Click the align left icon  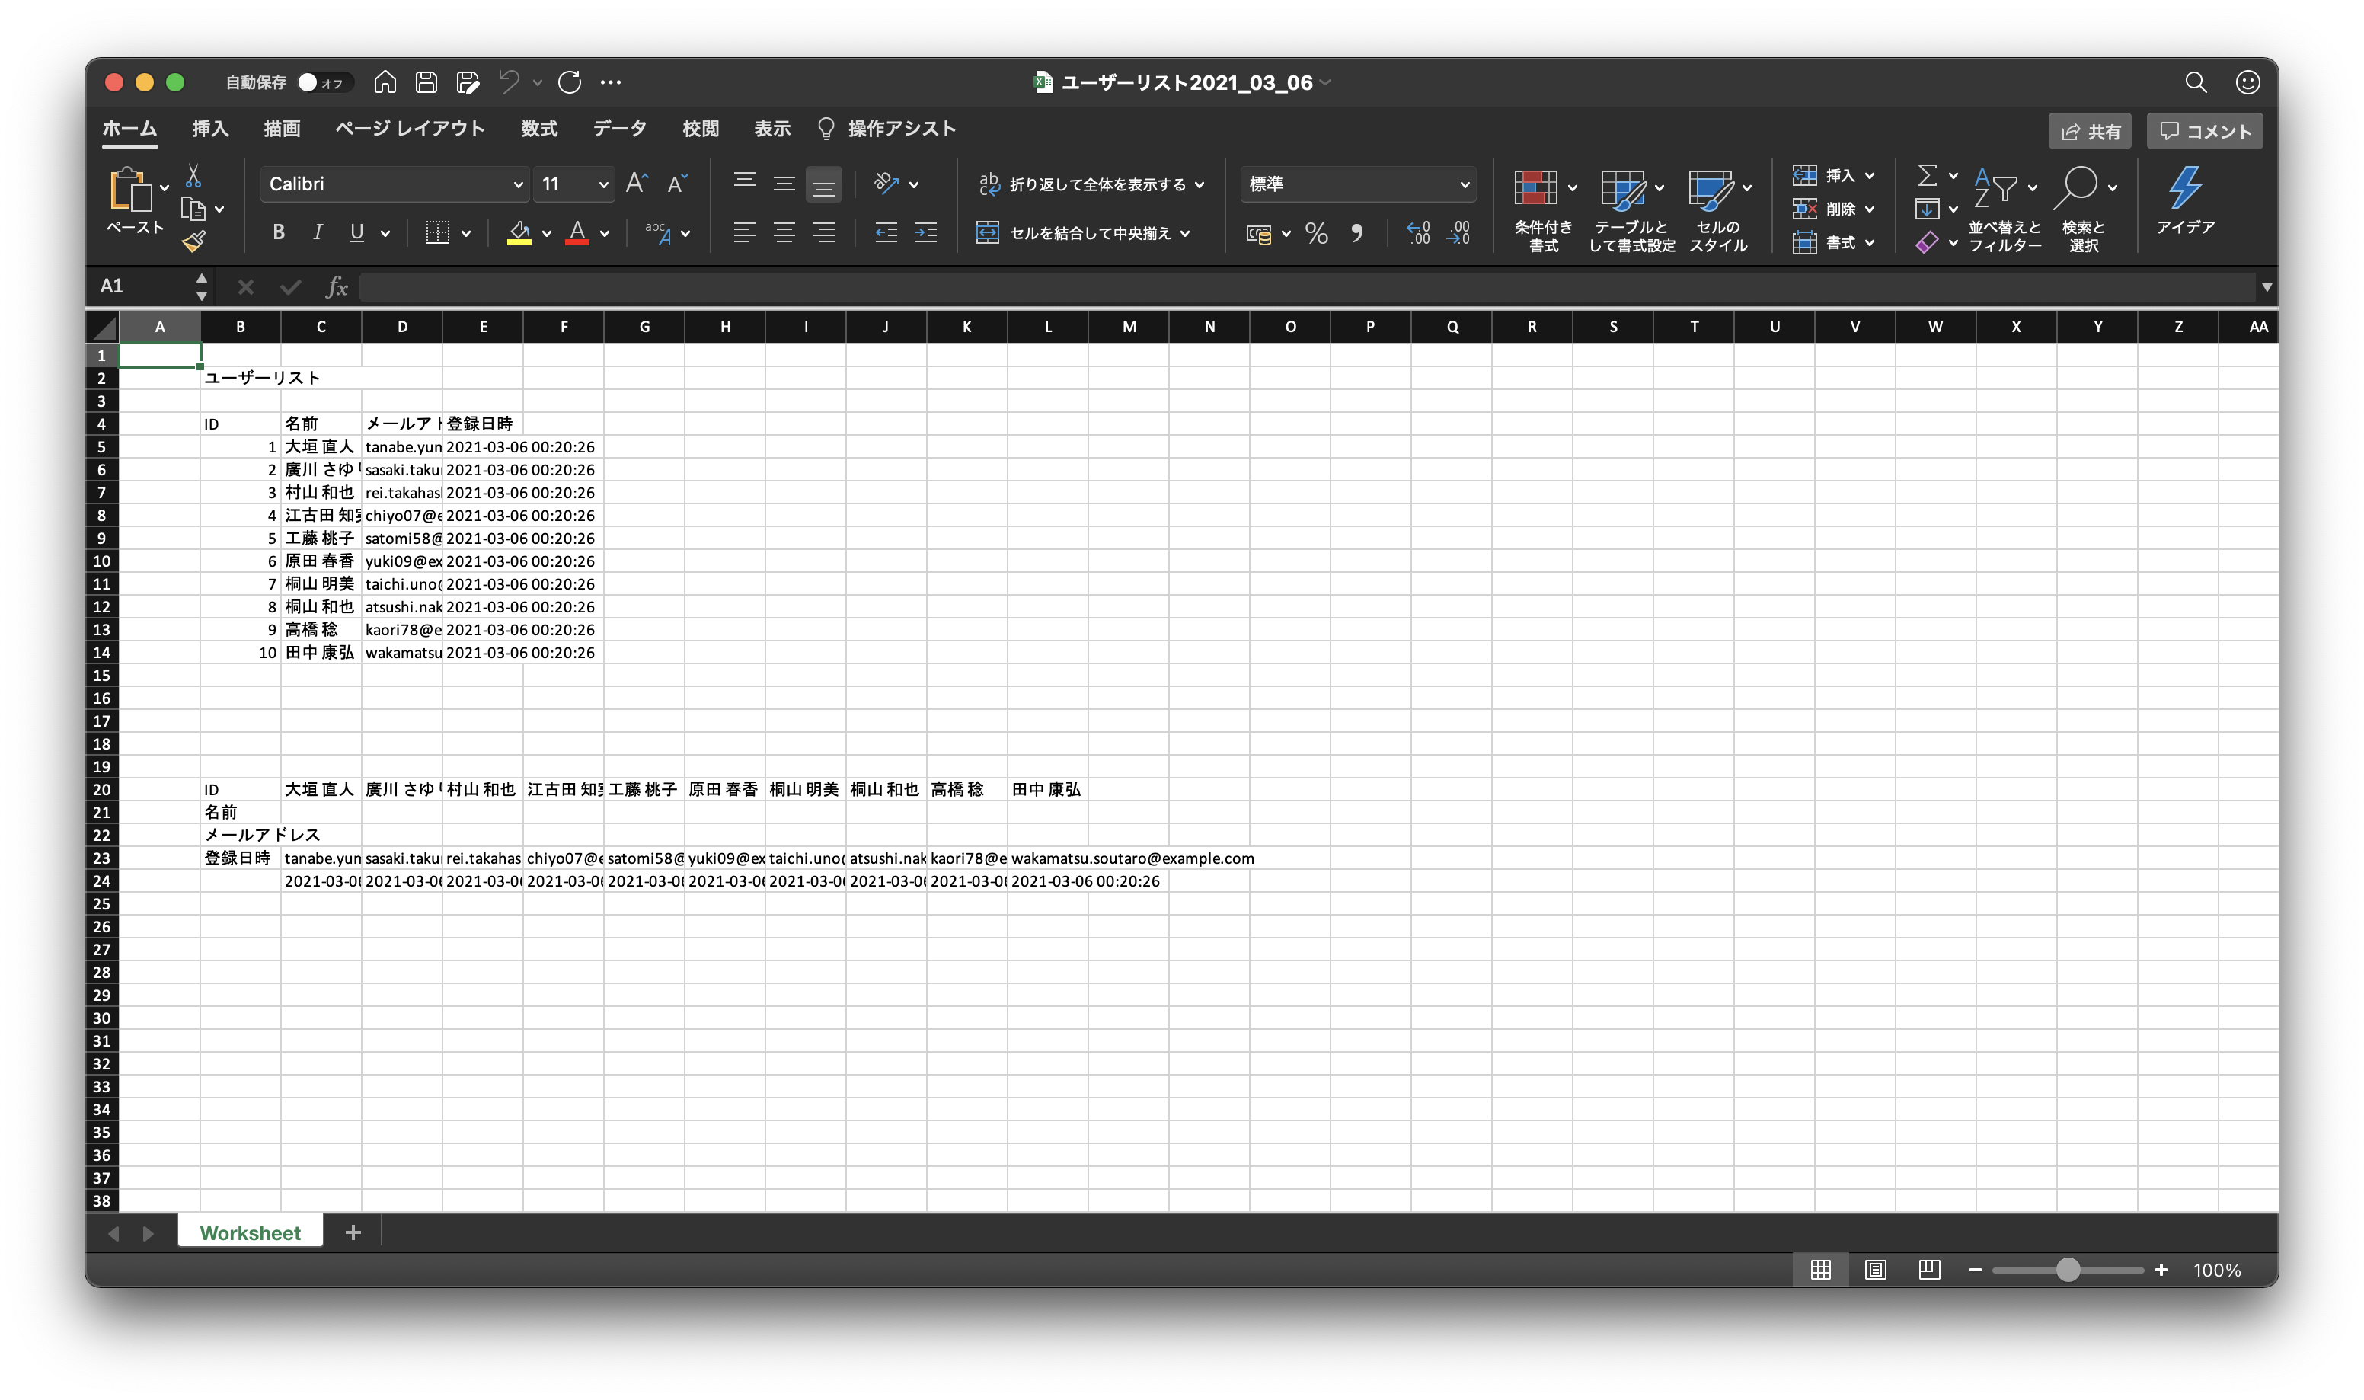[x=745, y=233]
